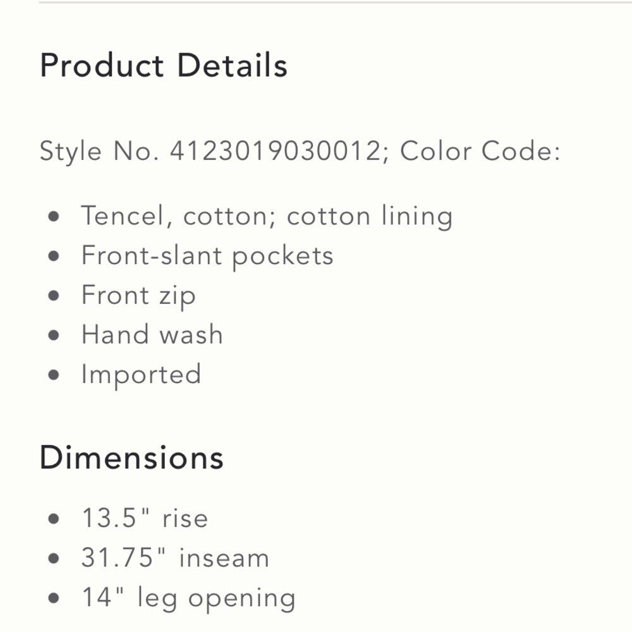Click the bullet next to Hand wash

55,335
